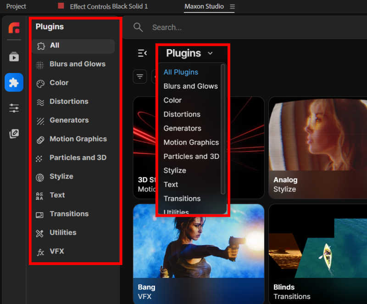Open the Bang VFX plugin thumbnail

[198, 253]
